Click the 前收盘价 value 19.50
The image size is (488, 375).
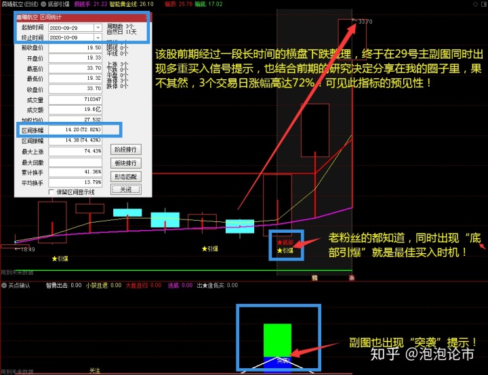tap(75, 47)
